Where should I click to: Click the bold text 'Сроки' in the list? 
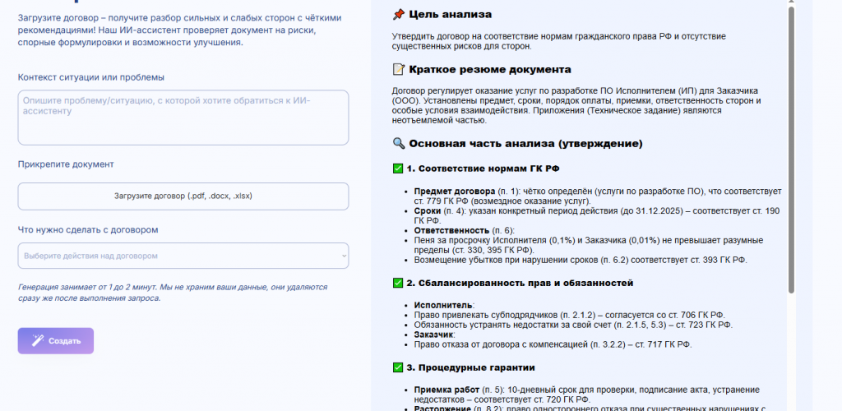pyautogui.click(x=426, y=211)
